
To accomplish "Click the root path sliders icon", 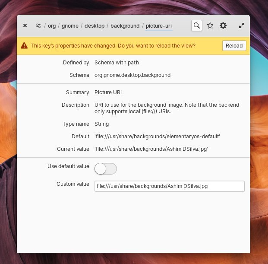I will [x=38, y=26].
